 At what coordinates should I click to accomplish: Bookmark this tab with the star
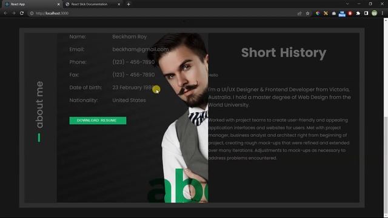point(307,13)
